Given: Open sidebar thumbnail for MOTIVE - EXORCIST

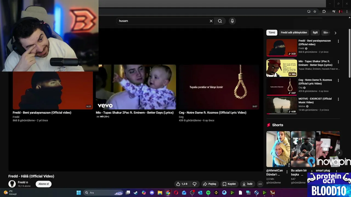Looking at the screenshot, I should [282, 105].
